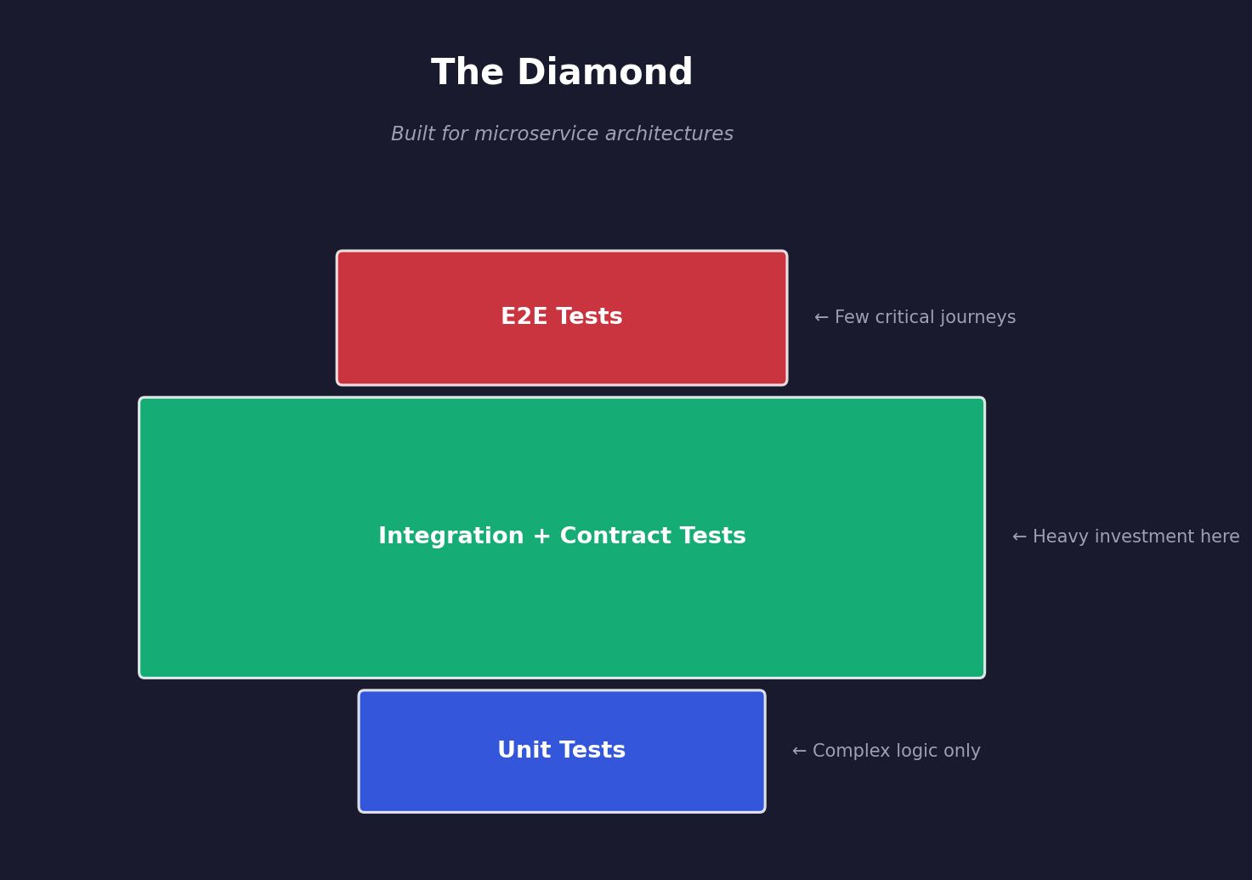Click the word "Heavy" in the right annotation
This screenshot has width=1252, height=880.
pyautogui.click(x=1059, y=537)
